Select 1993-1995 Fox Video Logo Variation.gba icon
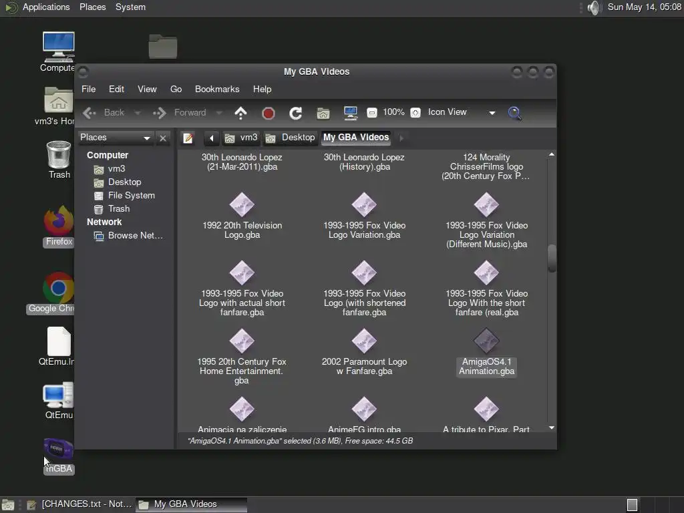 tap(364, 204)
